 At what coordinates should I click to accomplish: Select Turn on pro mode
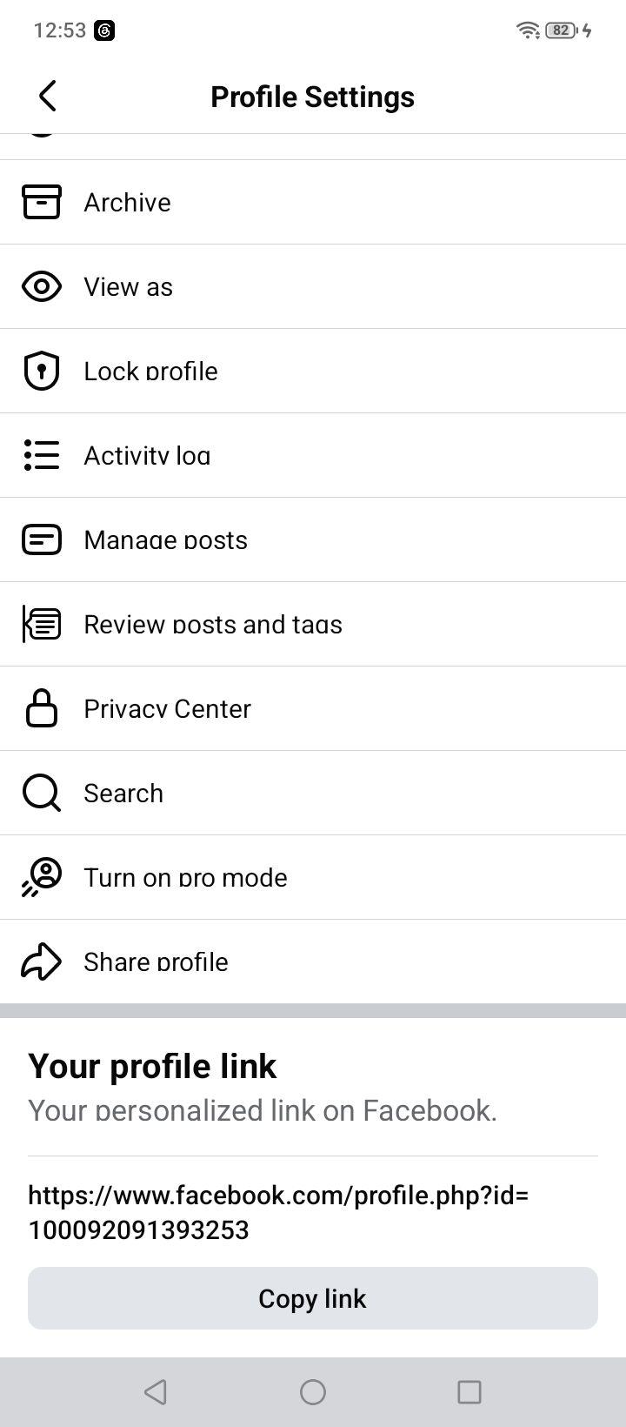(313, 877)
